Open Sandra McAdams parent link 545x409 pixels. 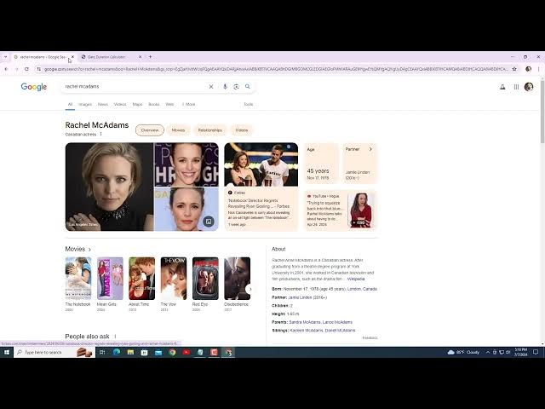[x=305, y=322]
